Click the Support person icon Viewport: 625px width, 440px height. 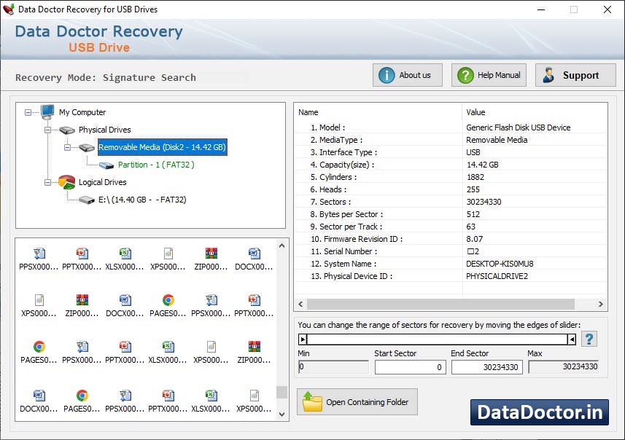click(x=549, y=74)
